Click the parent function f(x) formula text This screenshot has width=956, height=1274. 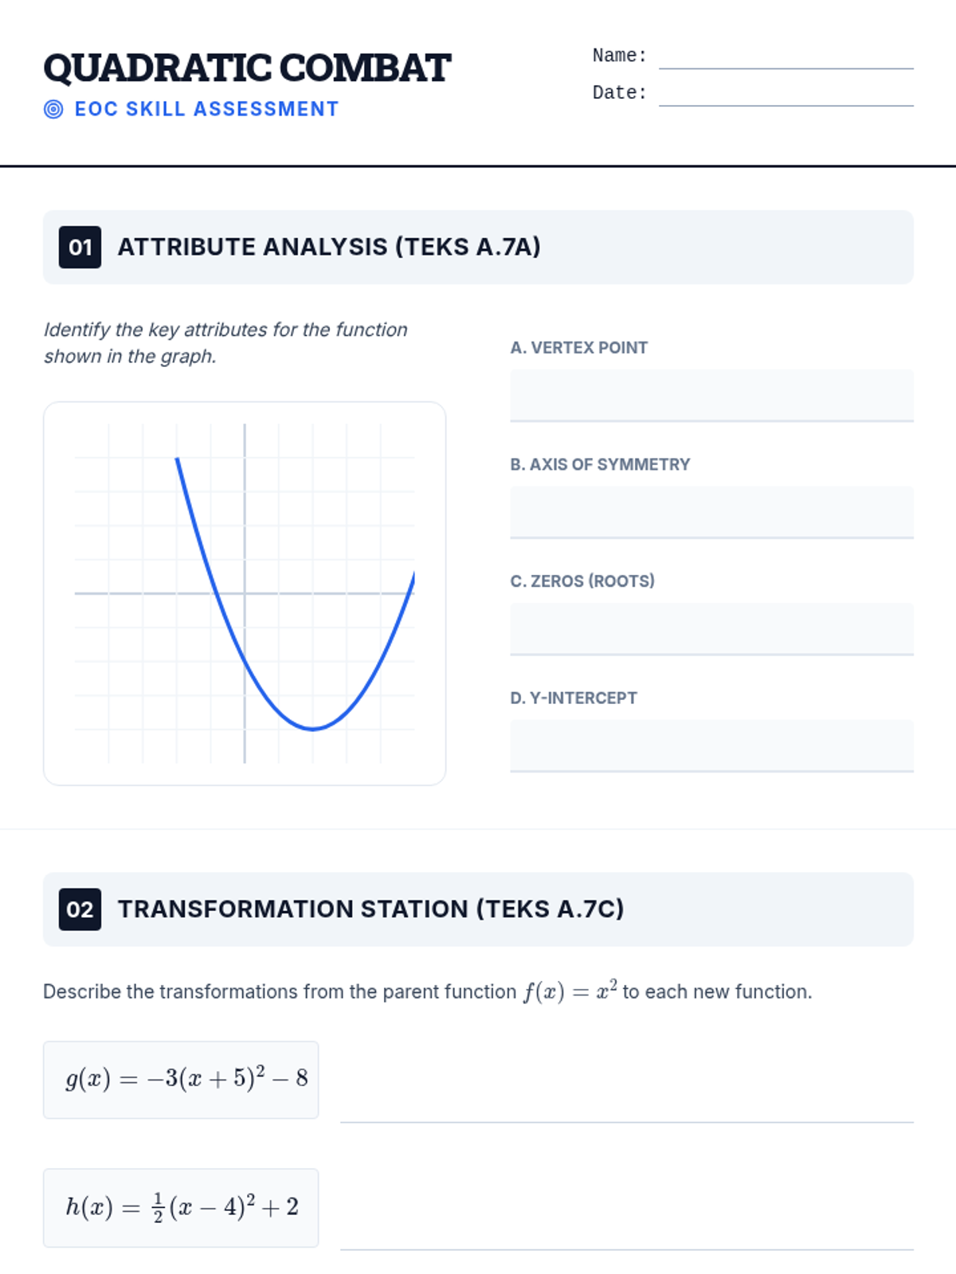[x=570, y=991]
